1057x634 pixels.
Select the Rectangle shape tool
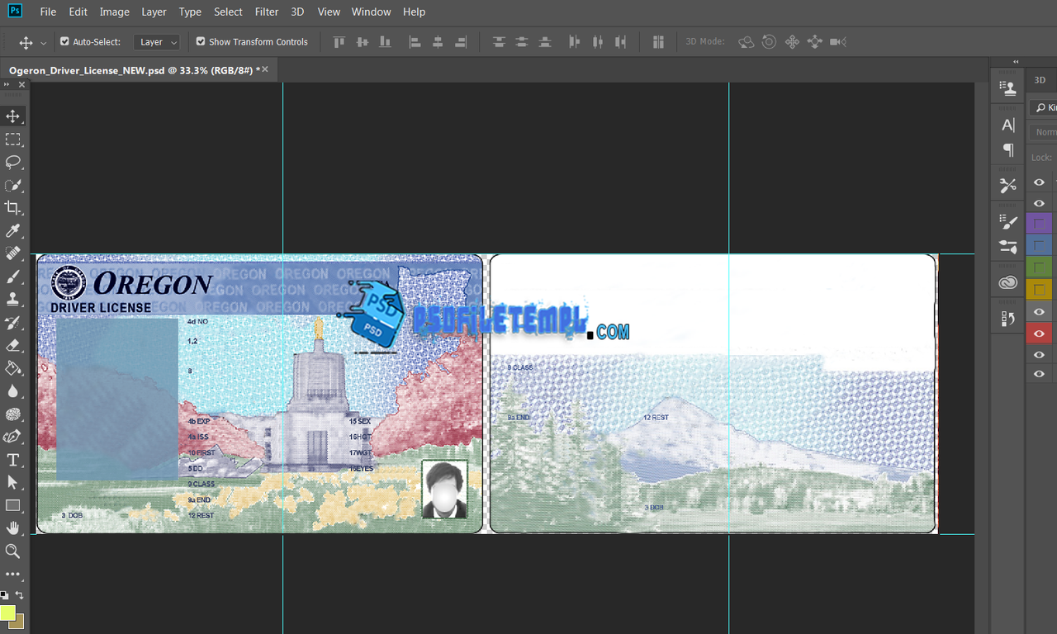(13, 505)
